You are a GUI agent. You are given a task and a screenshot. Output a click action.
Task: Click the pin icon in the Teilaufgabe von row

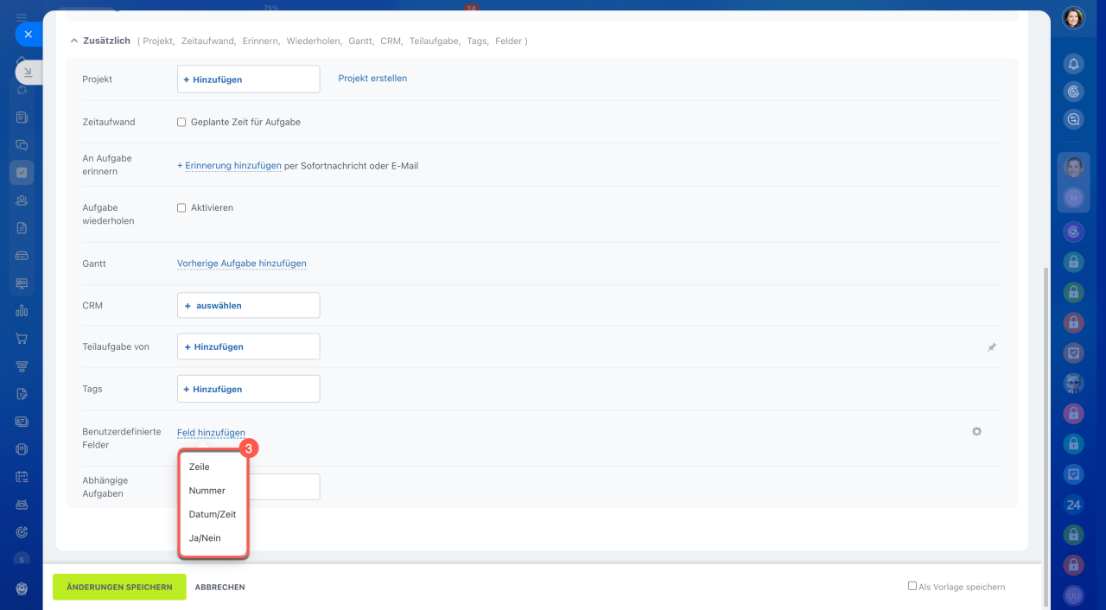click(x=992, y=347)
